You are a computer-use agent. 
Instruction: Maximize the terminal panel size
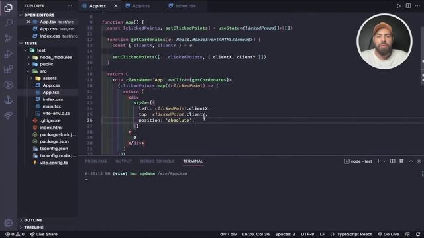coord(411,161)
